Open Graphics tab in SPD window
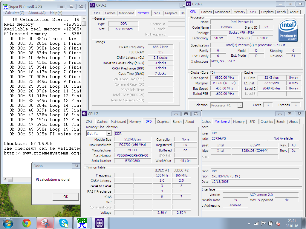This screenshot has width=306, height=229. 163,122
